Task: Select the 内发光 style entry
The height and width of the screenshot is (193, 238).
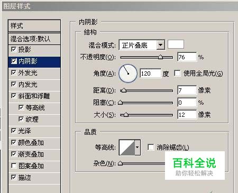Action: pos(34,85)
